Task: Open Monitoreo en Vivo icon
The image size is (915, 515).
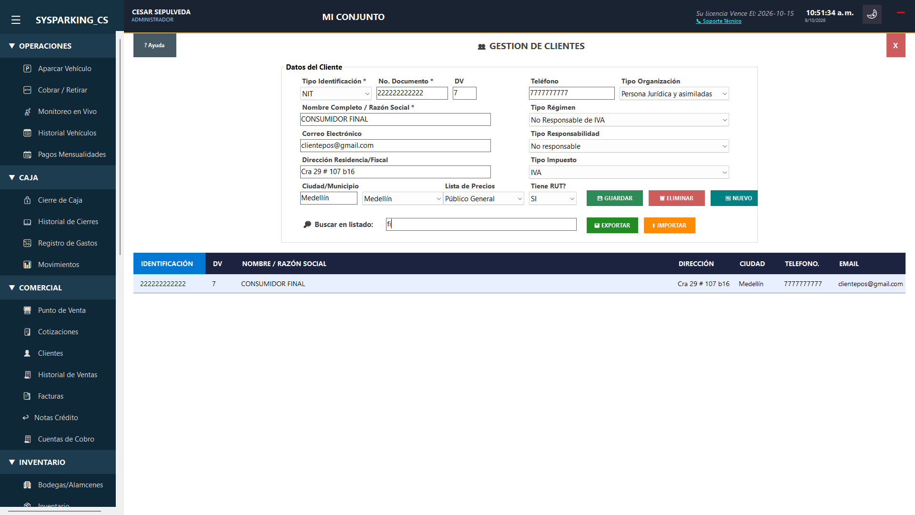Action: click(x=27, y=112)
